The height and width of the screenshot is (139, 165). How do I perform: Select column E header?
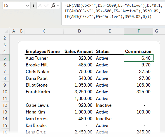[x=109, y=31]
